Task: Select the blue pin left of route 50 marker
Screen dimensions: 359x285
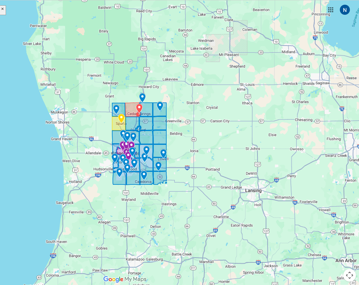Action: pyautogui.click(x=158, y=166)
